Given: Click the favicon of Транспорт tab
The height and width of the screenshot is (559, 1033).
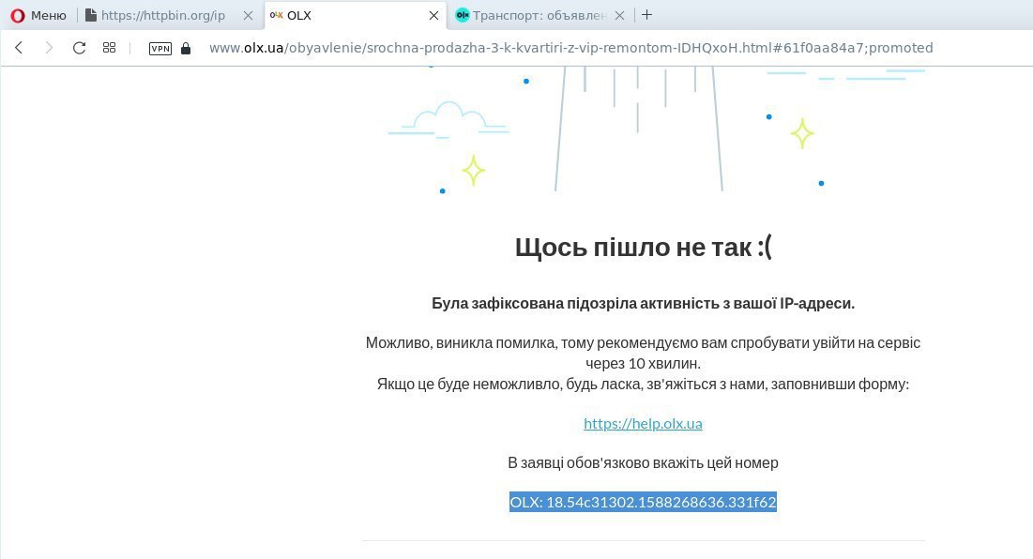Looking at the screenshot, I should tap(463, 15).
